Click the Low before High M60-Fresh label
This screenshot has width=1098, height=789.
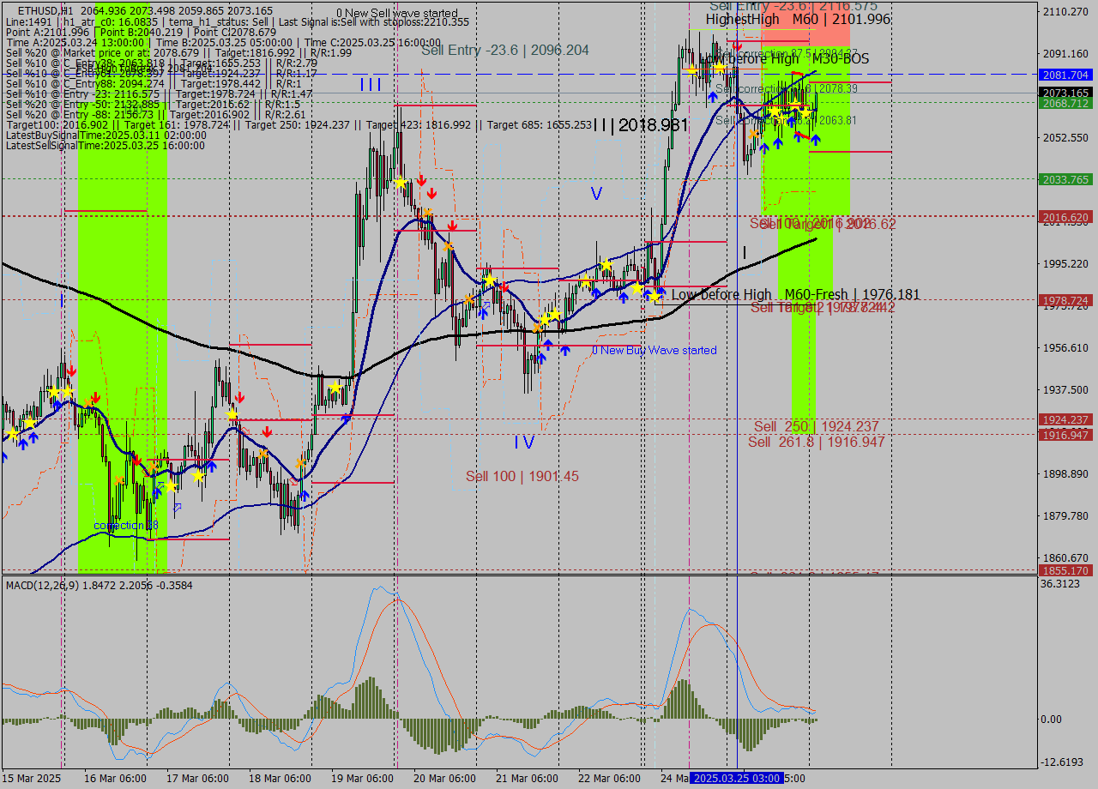(794, 294)
